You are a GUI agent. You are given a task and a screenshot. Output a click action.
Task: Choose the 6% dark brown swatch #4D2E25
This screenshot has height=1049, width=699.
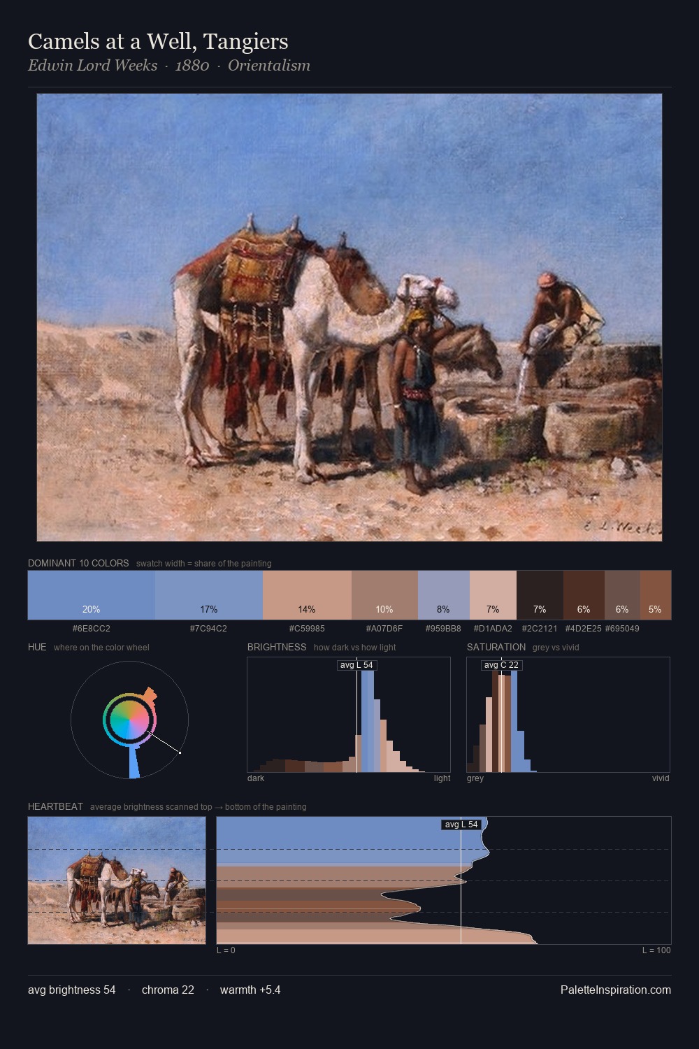[584, 595]
